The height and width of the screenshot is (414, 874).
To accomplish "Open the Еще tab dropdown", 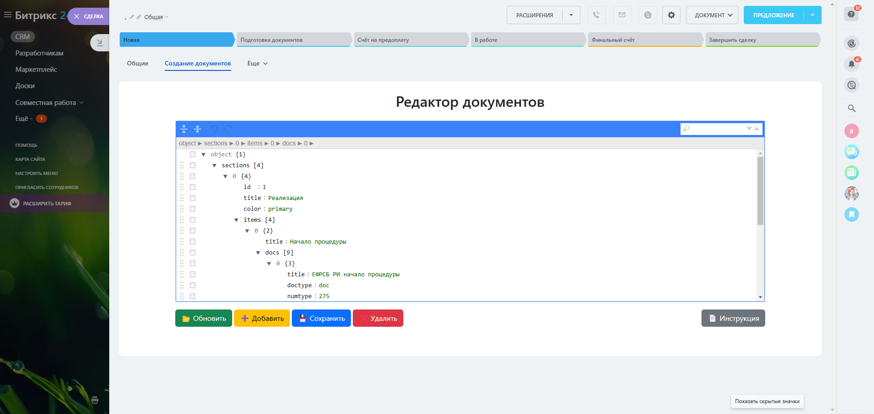I will [257, 64].
